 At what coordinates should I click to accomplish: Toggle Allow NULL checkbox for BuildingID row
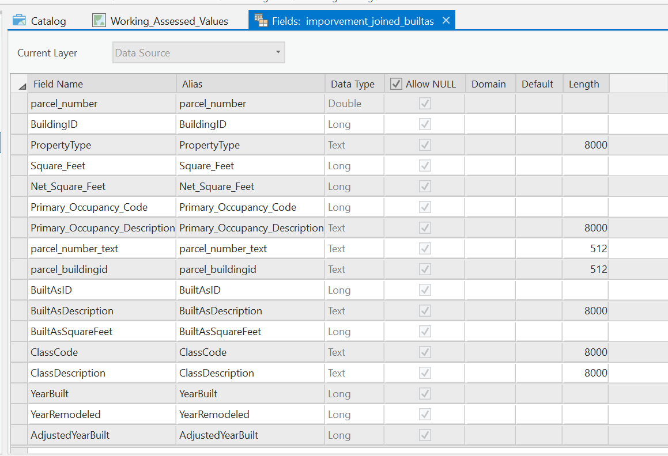pyautogui.click(x=425, y=124)
